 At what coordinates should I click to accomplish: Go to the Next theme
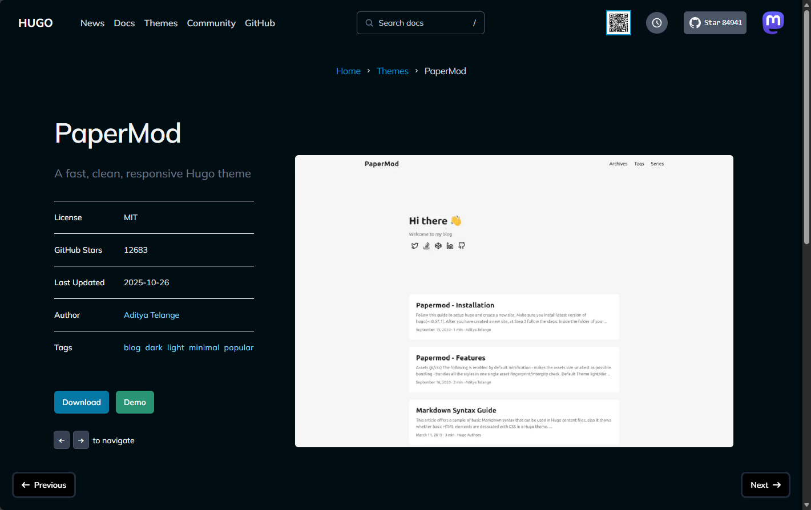[x=765, y=485]
